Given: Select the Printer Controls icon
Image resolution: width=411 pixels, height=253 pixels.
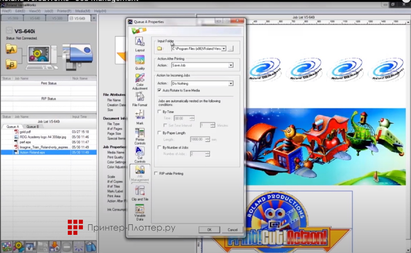Looking at the screenshot, I should pyautogui.click(x=140, y=134).
